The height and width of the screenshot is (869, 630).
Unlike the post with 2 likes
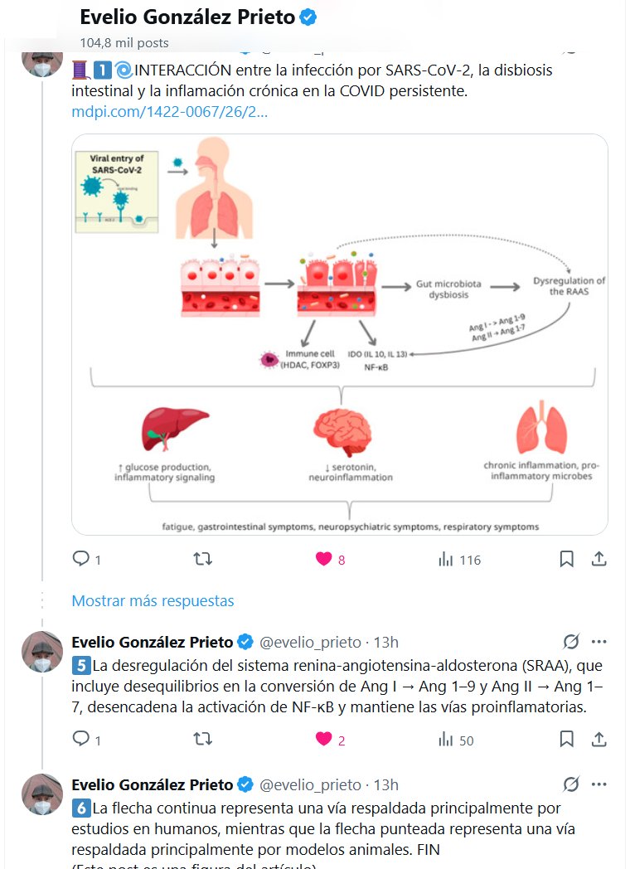tap(324, 739)
